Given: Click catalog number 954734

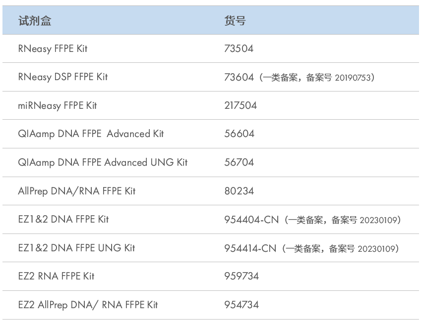Looking at the screenshot, I should tap(241, 305).
